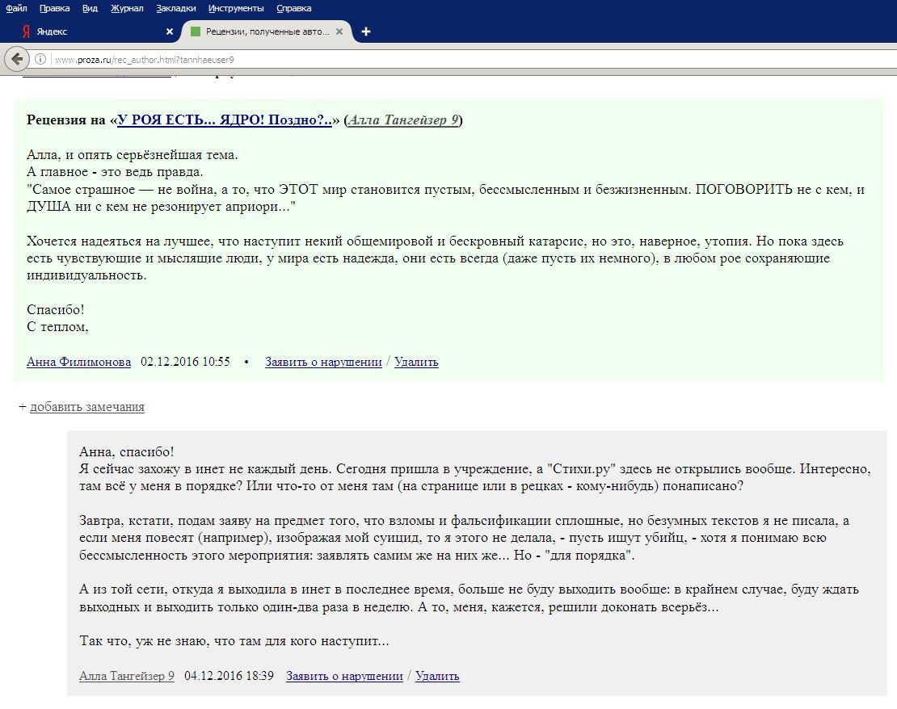897x709 pixels.
Task: Click the green favicon on Рецензии tab
Action: pyautogui.click(x=195, y=31)
